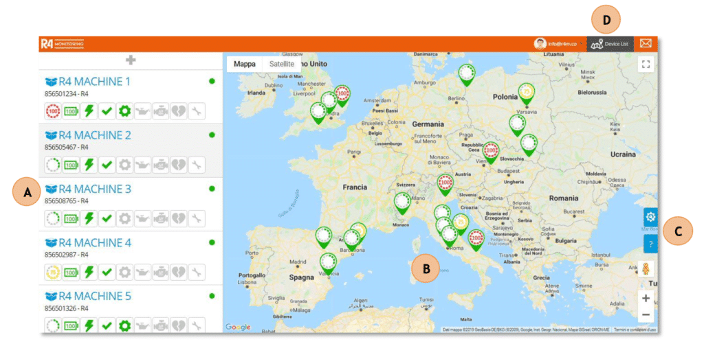Click R4 MACHINE 5 battery icon
Viewport: 704px width, 346px height.
[x=71, y=325]
